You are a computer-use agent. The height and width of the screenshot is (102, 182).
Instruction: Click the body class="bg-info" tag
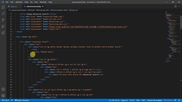(27, 37)
